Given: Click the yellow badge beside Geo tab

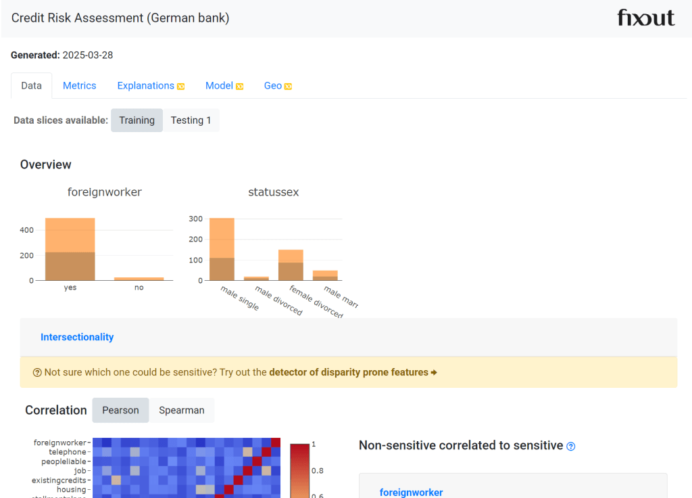Looking at the screenshot, I should coord(288,87).
